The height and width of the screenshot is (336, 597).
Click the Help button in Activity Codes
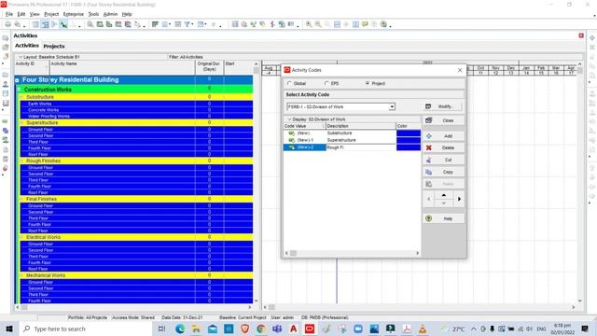pyautogui.click(x=444, y=218)
